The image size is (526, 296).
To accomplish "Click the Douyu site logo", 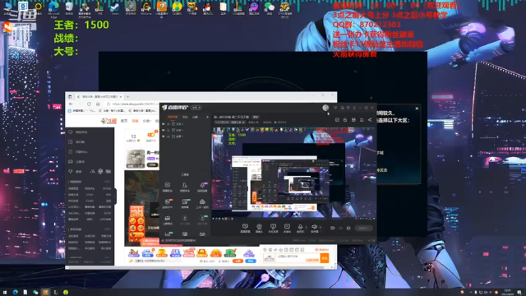I will pos(108,121).
